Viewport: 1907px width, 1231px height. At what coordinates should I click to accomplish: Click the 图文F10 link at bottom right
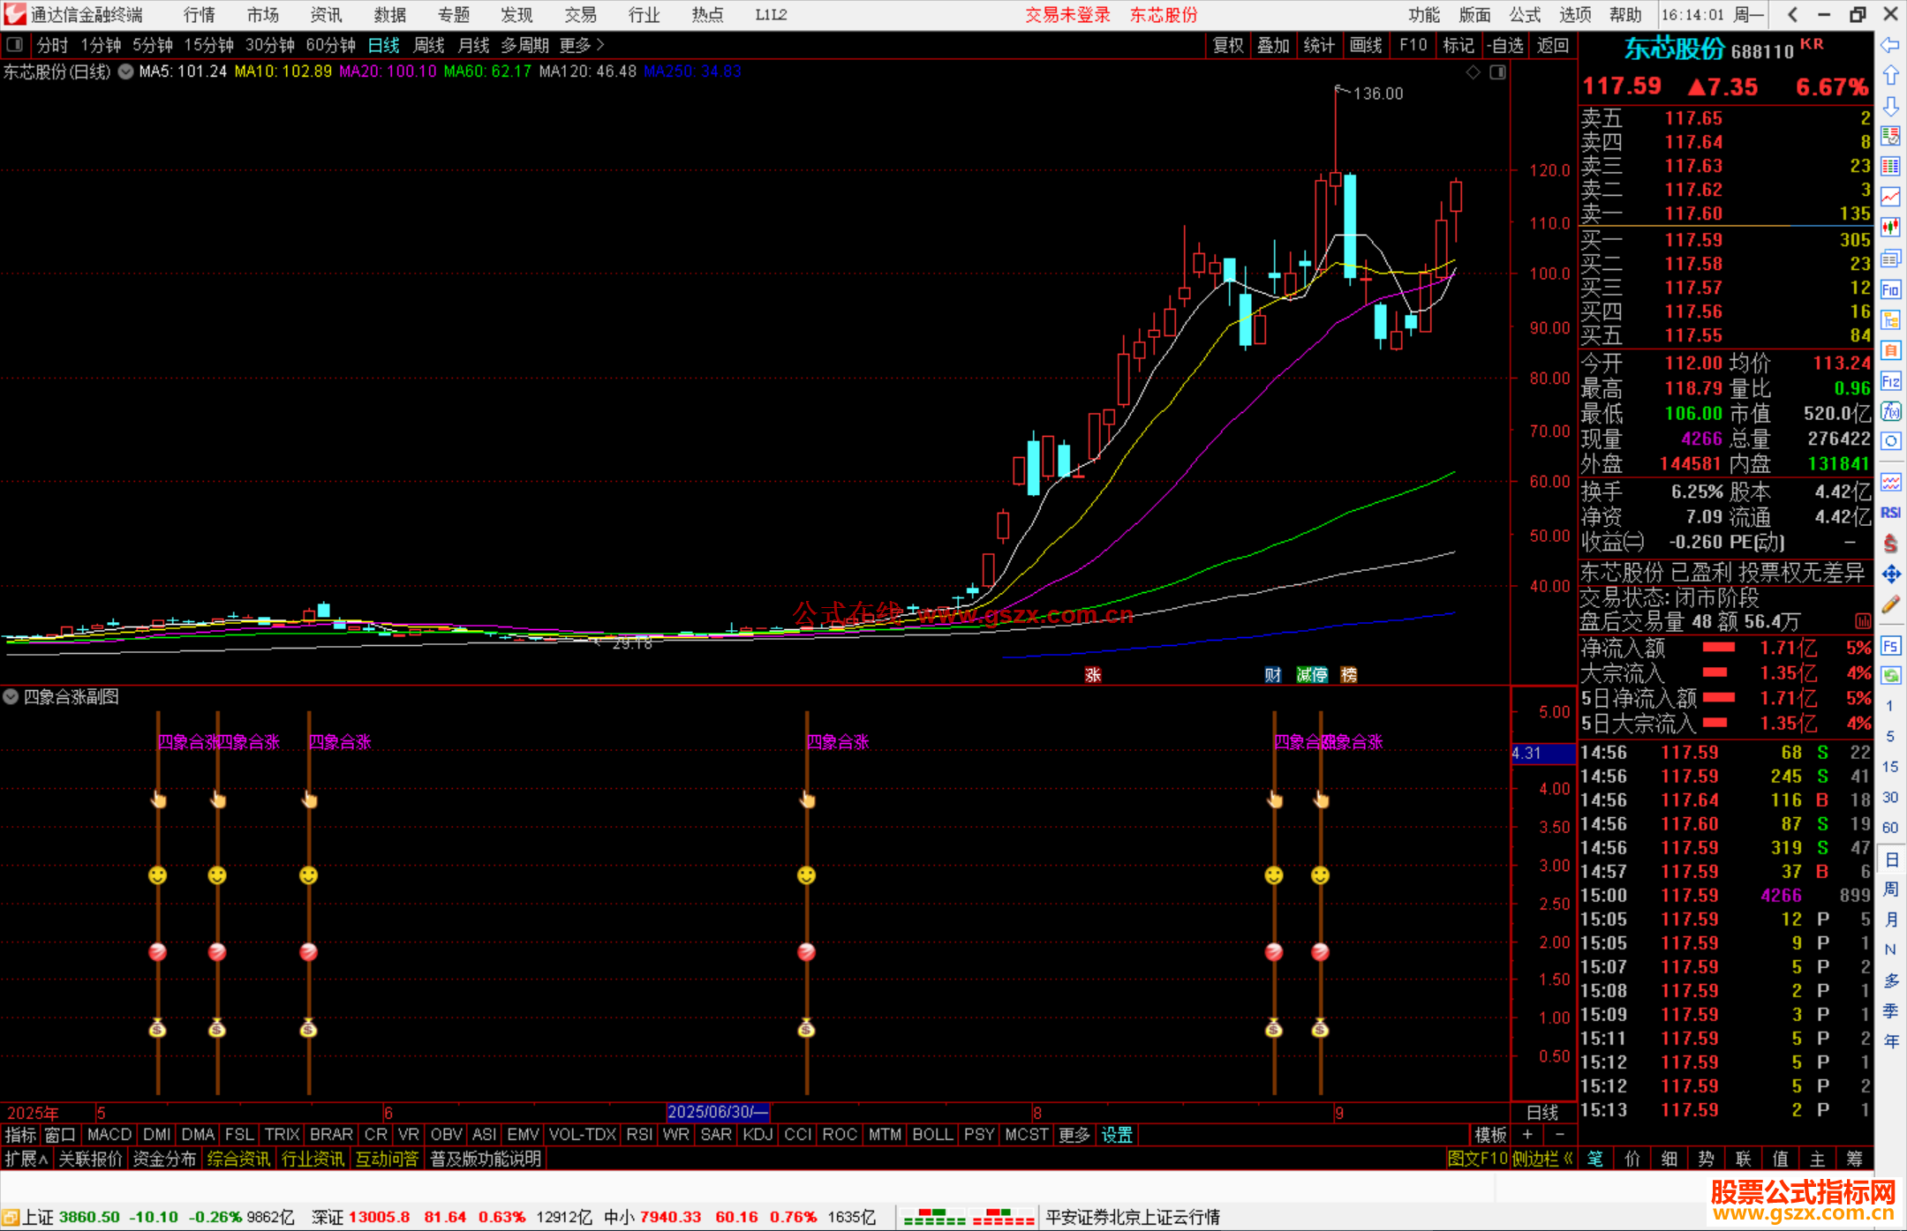[1477, 1159]
